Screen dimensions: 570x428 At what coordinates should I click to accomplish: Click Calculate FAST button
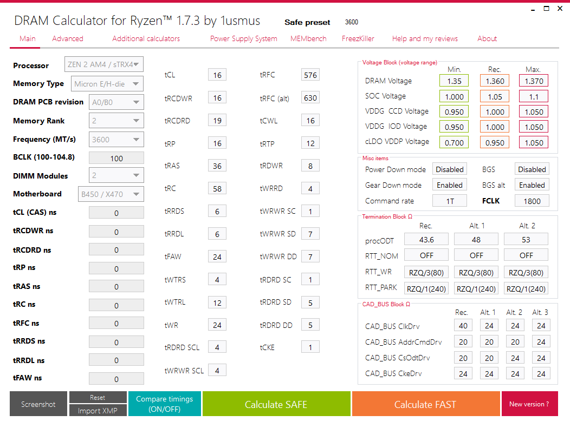pos(426,404)
